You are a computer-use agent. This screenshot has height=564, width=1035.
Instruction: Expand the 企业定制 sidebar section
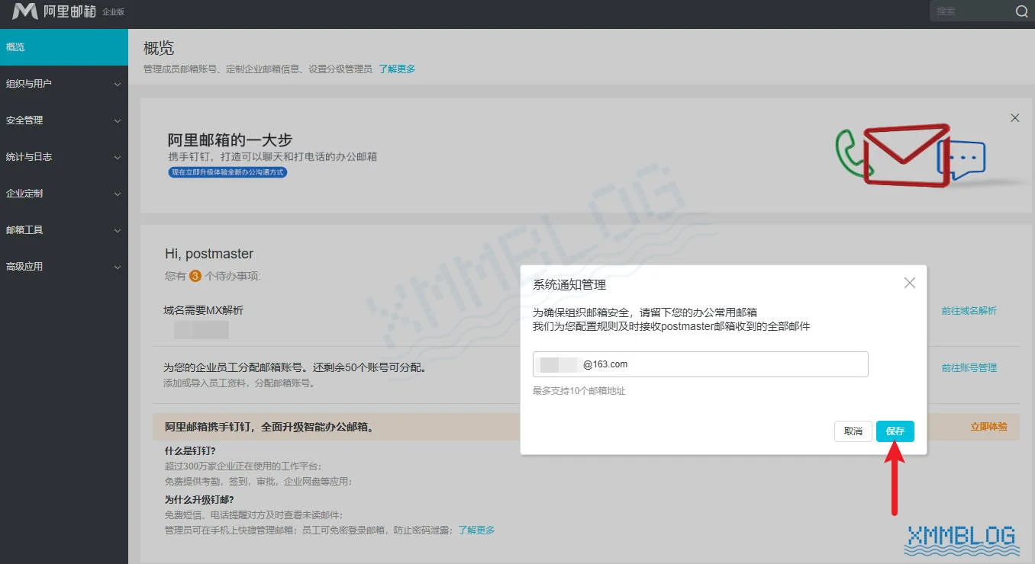coord(64,193)
